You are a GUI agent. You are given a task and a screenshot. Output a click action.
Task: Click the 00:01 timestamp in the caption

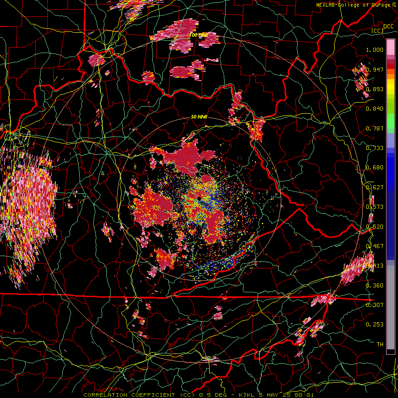(304, 395)
